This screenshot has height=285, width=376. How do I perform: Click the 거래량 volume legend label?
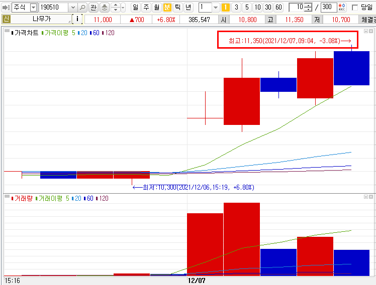point(22,198)
